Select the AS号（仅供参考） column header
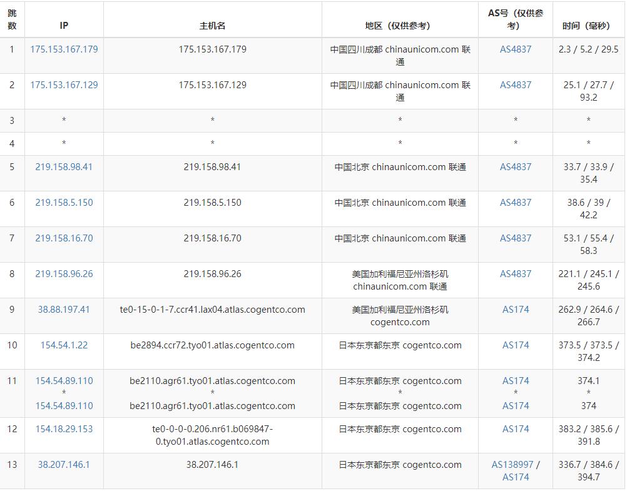This screenshot has height=491, width=627. coord(516,19)
